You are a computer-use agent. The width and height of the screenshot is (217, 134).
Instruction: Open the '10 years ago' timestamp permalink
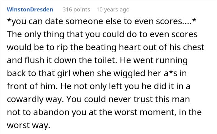pyautogui.click(x=113, y=9)
